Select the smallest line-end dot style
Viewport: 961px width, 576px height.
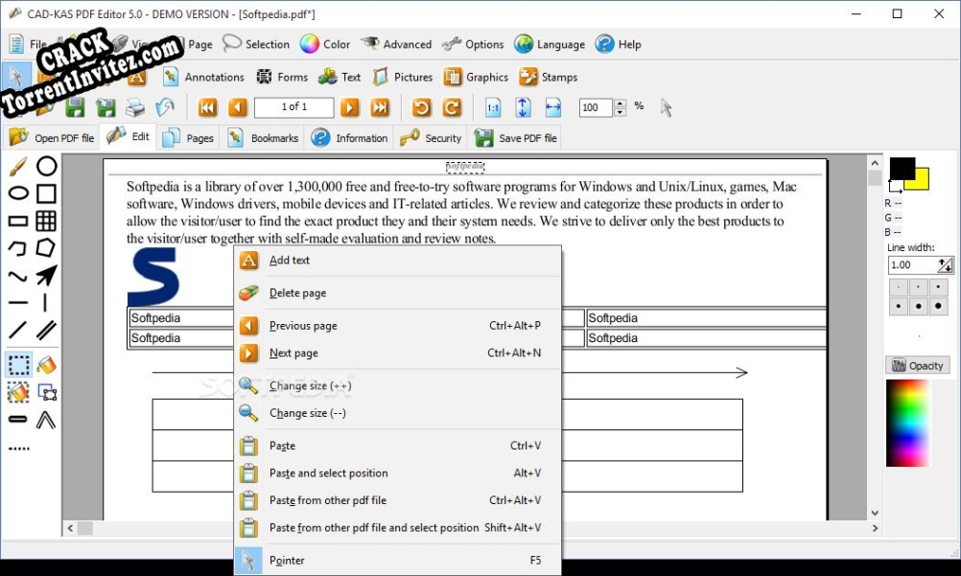point(899,288)
